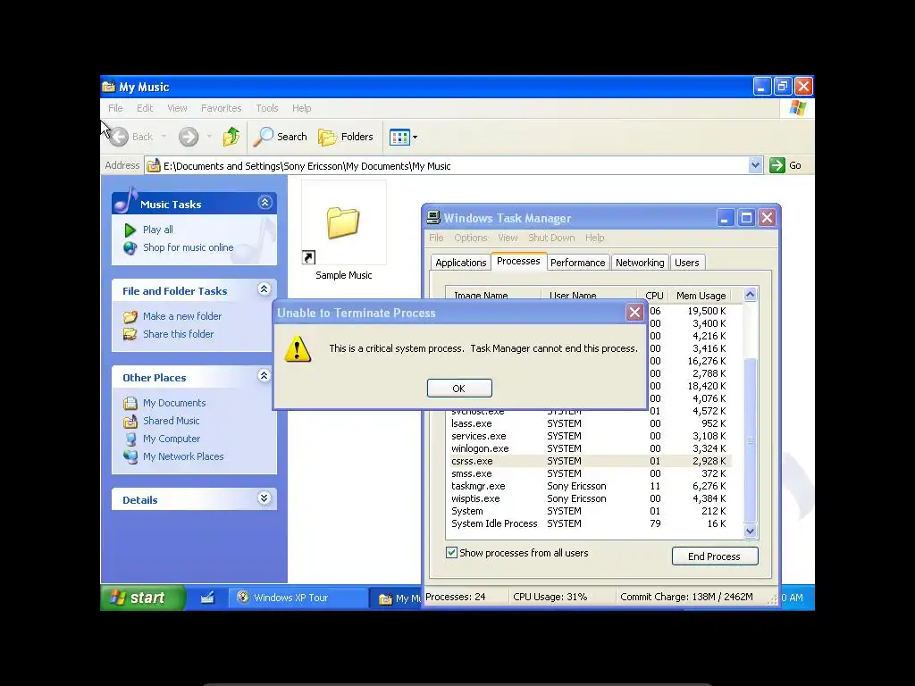Open My Network Places link
Image resolution: width=915 pixels, height=686 pixels.
tap(183, 456)
